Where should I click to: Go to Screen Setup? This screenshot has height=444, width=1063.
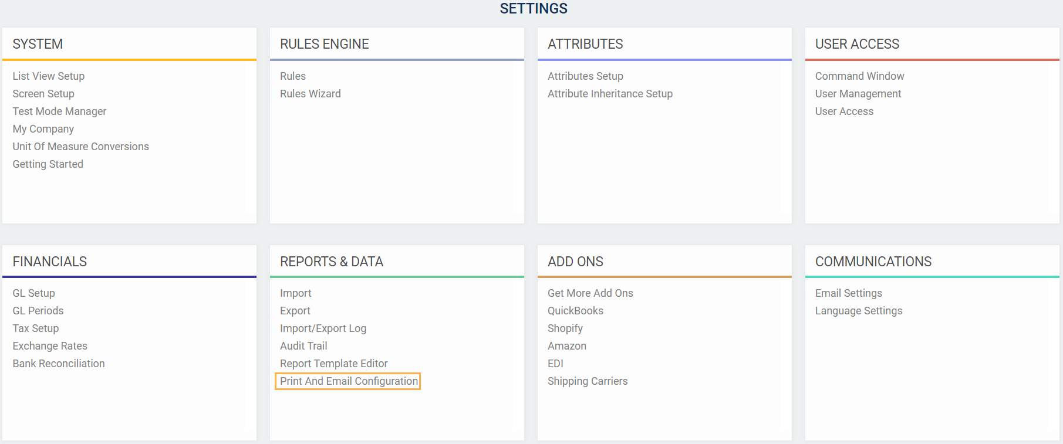43,94
